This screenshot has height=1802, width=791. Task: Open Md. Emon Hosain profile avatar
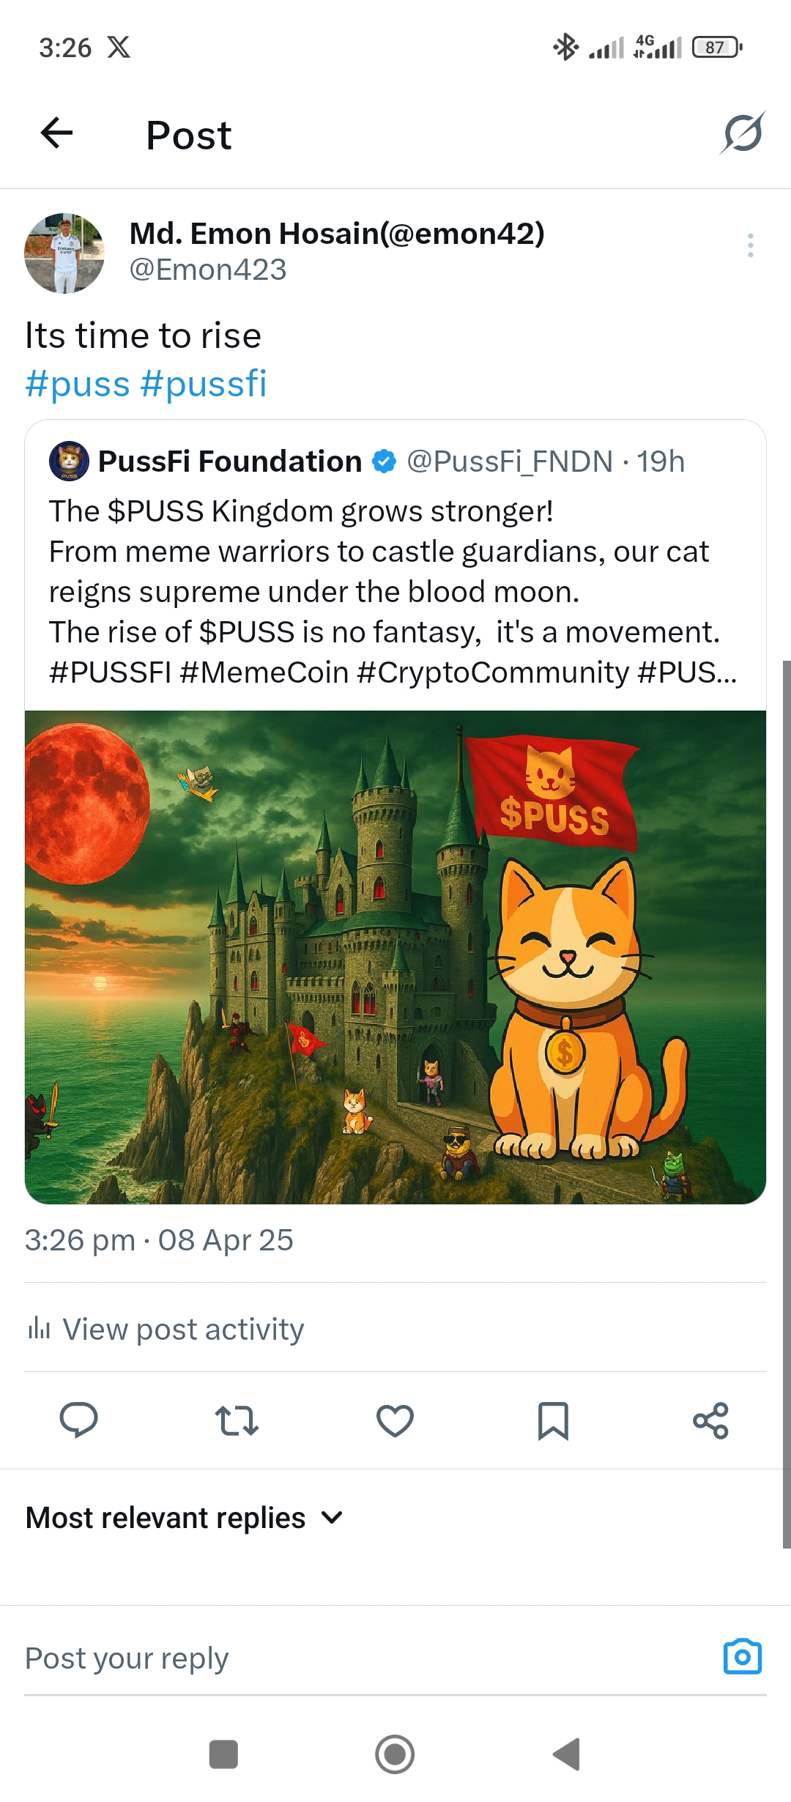pyautogui.click(x=64, y=253)
